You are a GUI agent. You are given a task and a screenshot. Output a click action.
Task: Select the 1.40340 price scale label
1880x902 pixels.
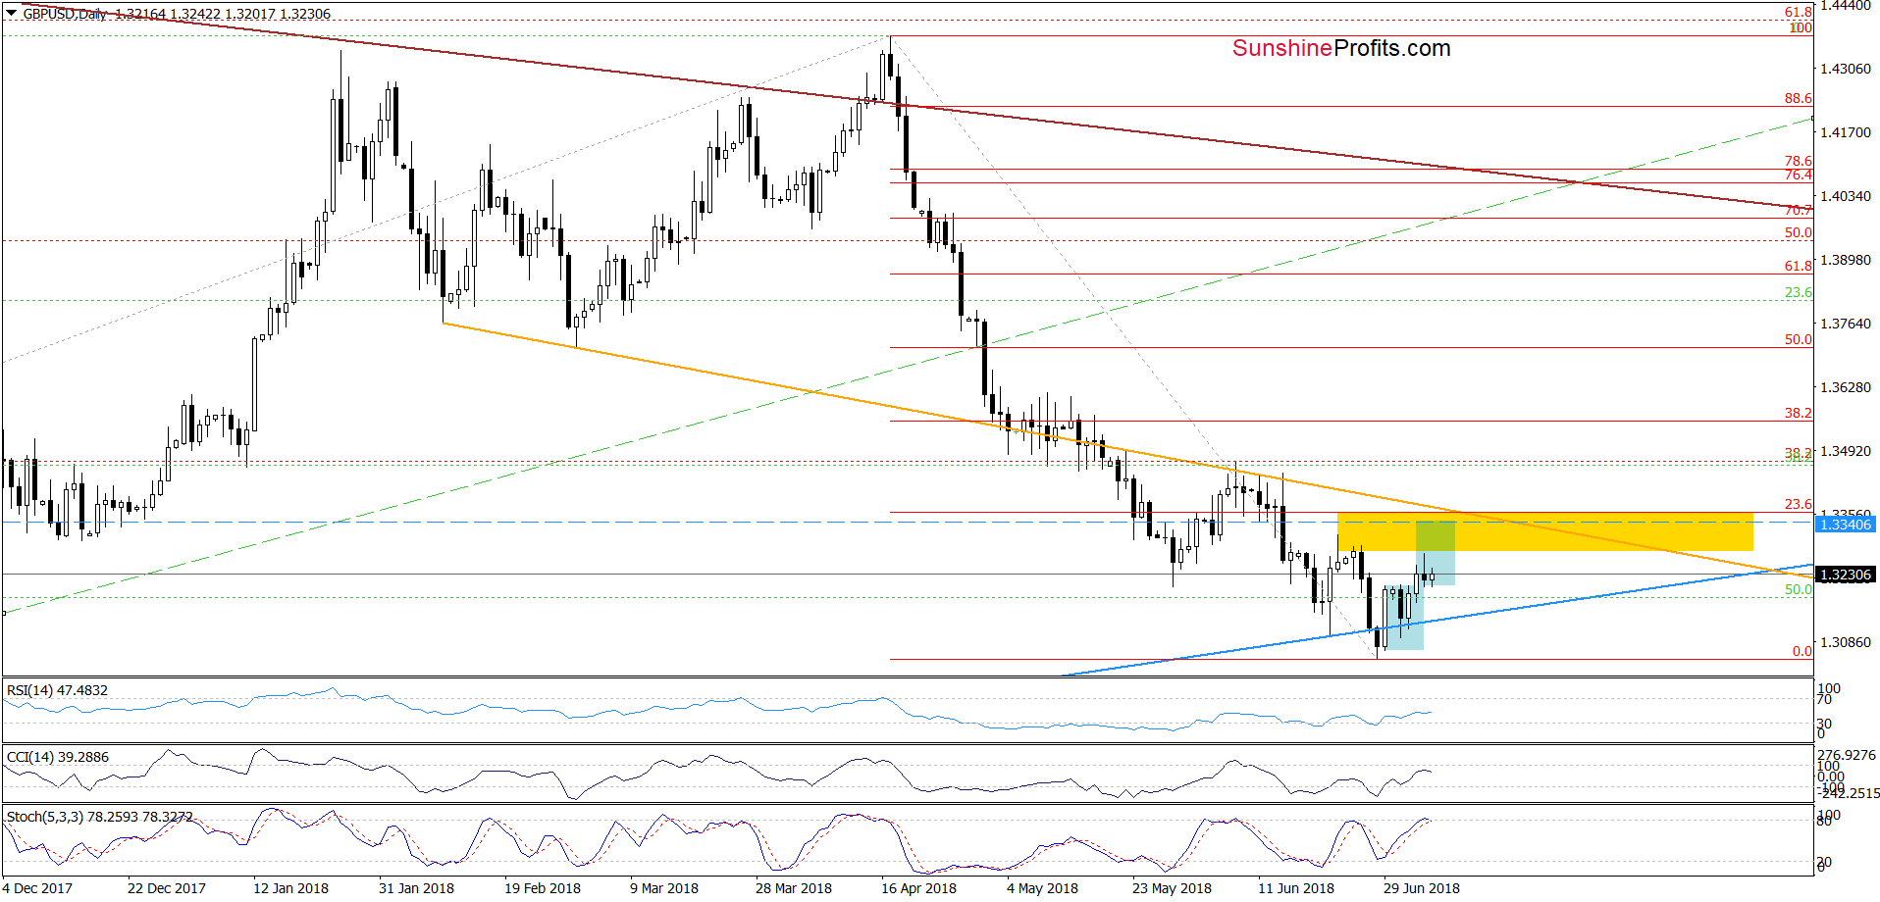click(1846, 196)
